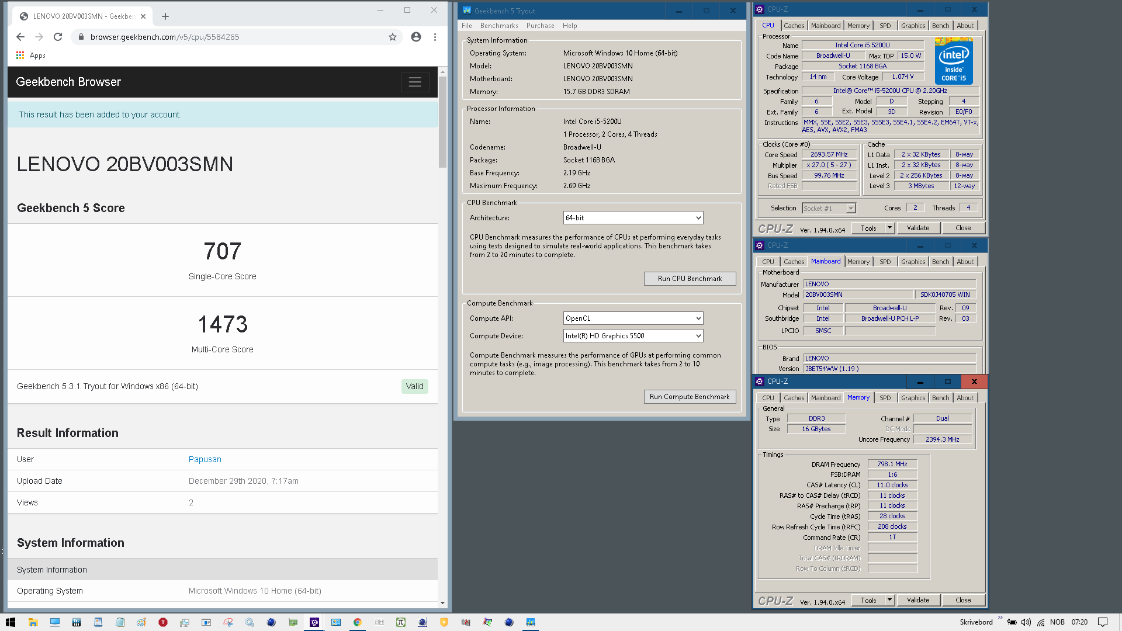This screenshot has height=631, width=1122.
Task: Open the Windows notification center
Action: (x=1103, y=622)
